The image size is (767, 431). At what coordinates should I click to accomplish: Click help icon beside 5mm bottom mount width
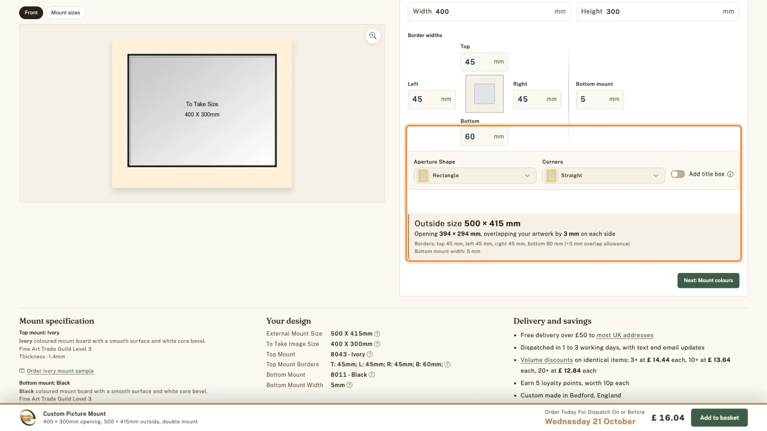coord(349,385)
